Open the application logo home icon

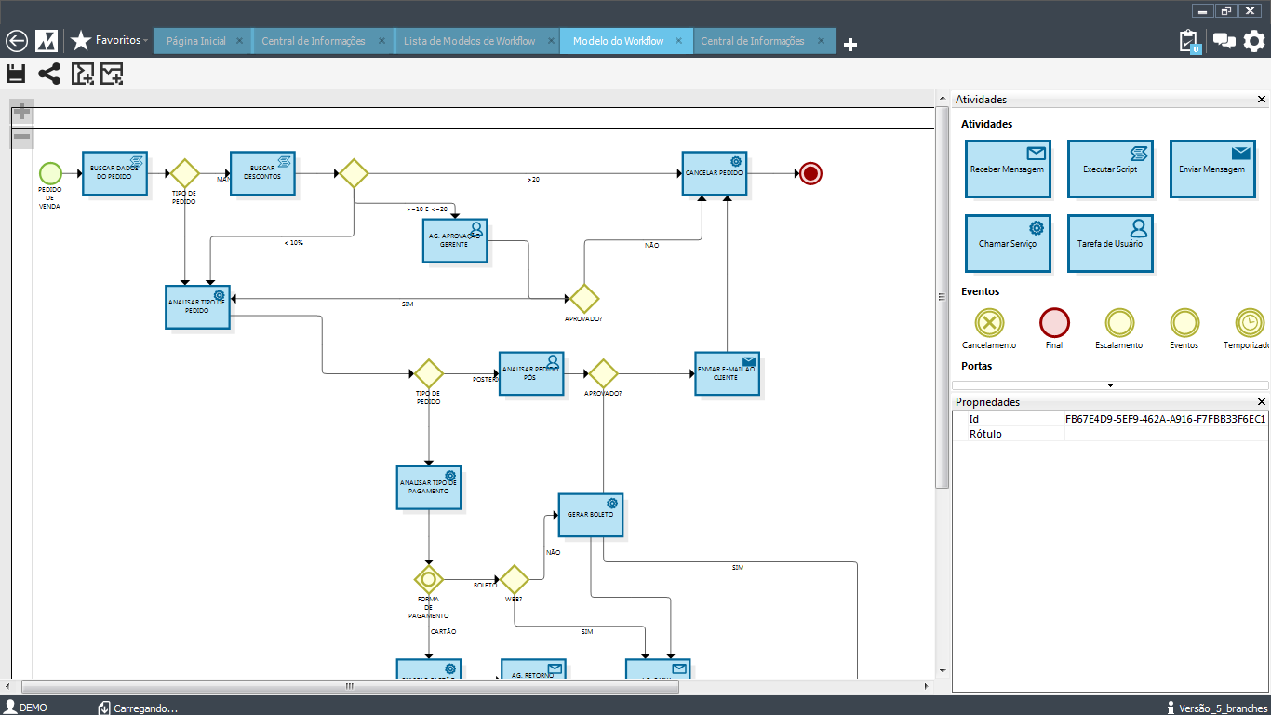pos(47,41)
